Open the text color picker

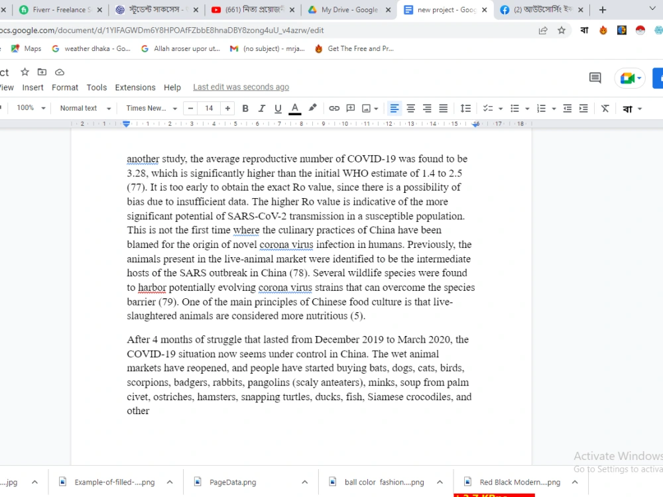pos(295,109)
